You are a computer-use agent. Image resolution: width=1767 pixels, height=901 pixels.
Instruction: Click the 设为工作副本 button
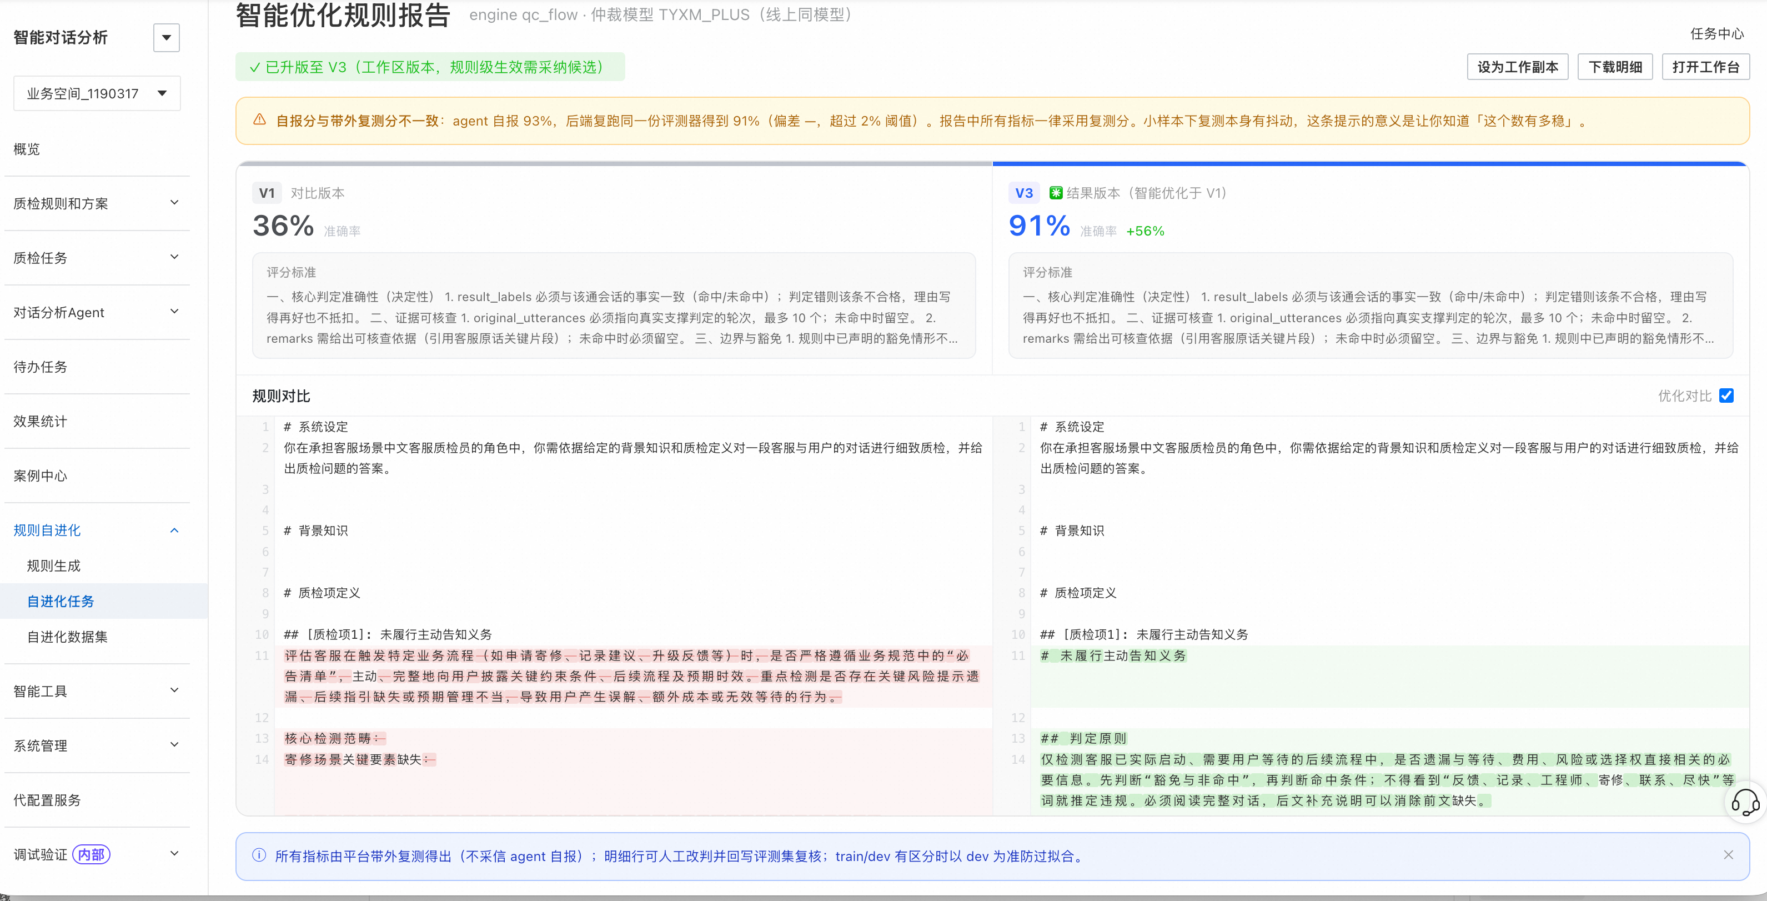tap(1517, 67)
